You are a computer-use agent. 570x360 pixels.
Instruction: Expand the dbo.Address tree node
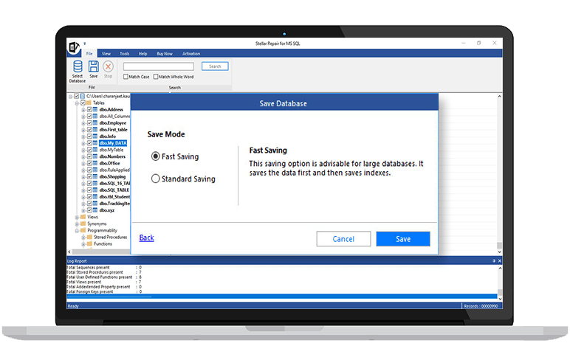coord(83,110)
